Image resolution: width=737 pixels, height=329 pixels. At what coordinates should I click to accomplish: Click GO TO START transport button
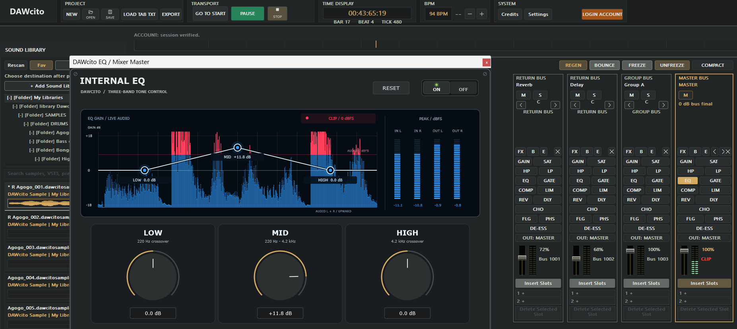tap(210, 14)
